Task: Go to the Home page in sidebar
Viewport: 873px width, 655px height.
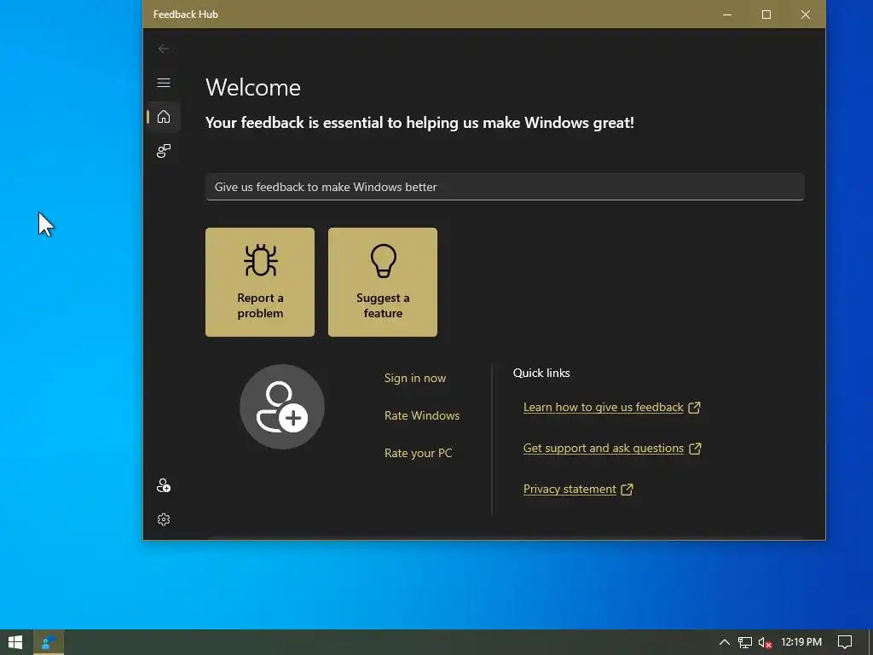Action: [x=164, y=117]
